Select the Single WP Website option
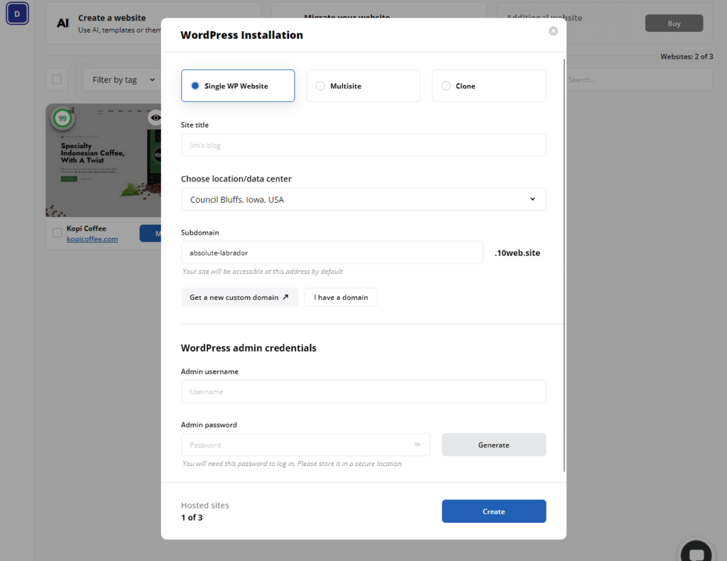 point(238,86)
